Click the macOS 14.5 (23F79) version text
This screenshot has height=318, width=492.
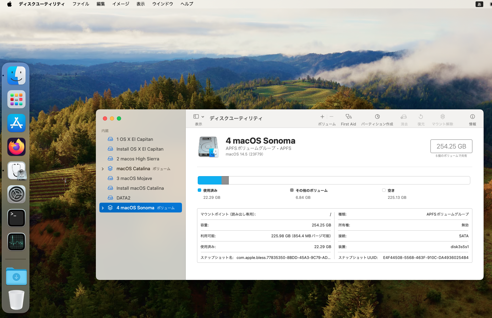(244, 154)
